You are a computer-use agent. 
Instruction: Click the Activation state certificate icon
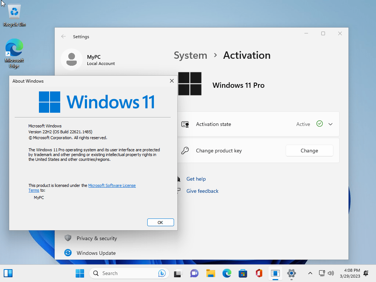pyautogui.click(x=185, y=124)
